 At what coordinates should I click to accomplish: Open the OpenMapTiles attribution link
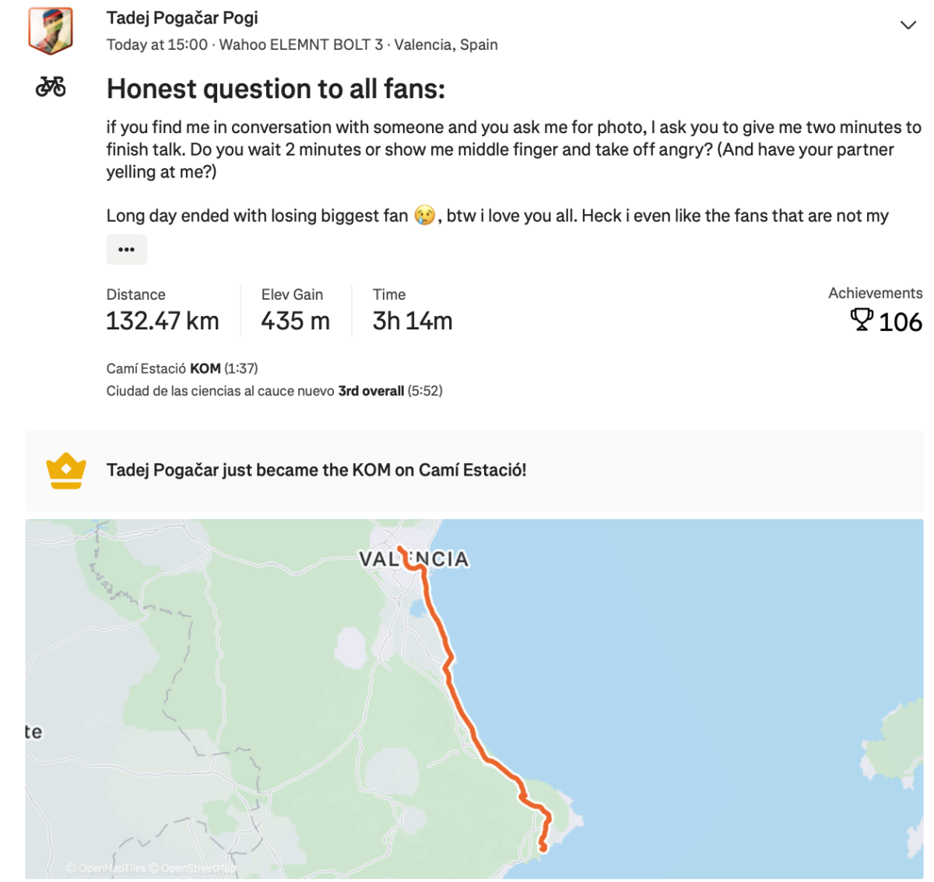(107, 868)
